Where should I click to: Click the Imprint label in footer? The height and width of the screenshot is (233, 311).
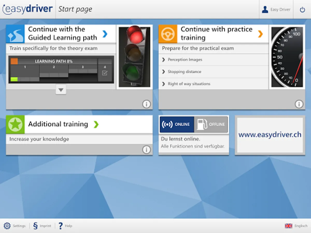tap(45, 226)
